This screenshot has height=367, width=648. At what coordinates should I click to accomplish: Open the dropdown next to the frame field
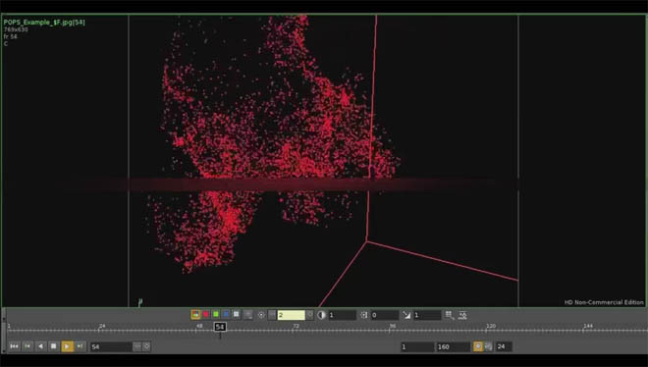click(146, 346)
